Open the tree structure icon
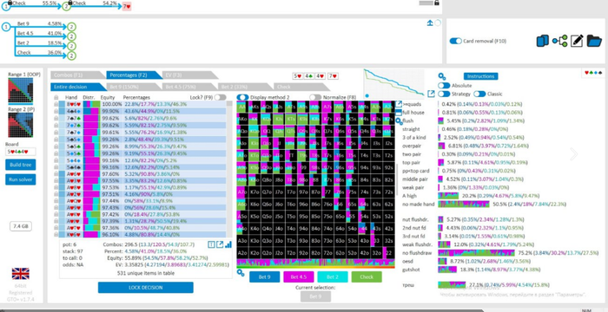608x312 pixels. [x=559, y=41]
